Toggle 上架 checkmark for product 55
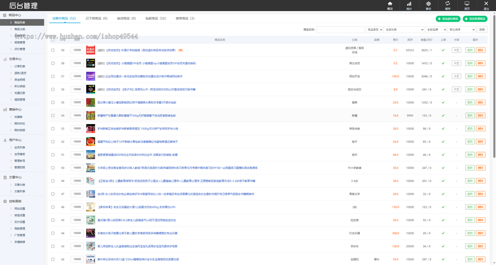The height and width of the screenshot is (265, 496). [x=443, y=103]
